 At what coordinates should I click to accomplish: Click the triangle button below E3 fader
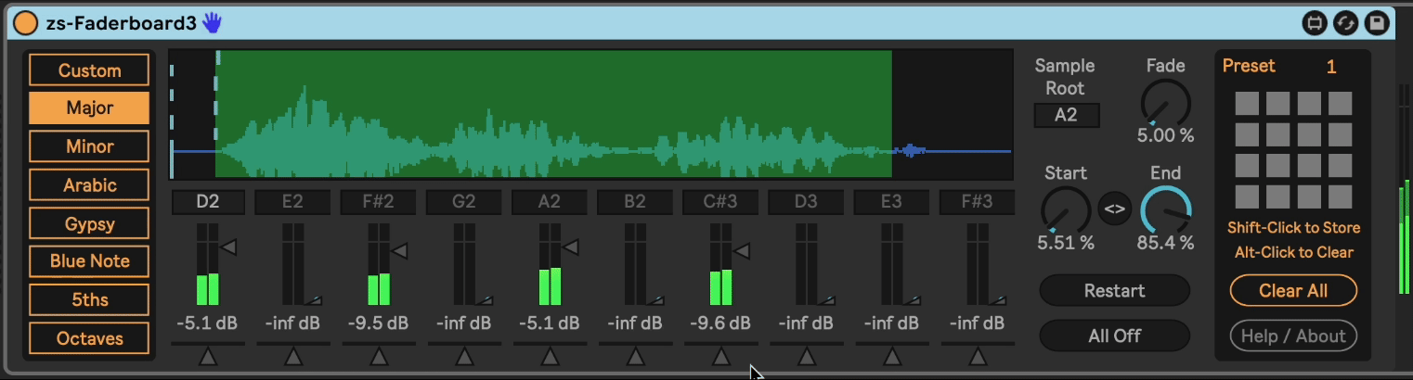pyautogui.click(x=891, y=356)
